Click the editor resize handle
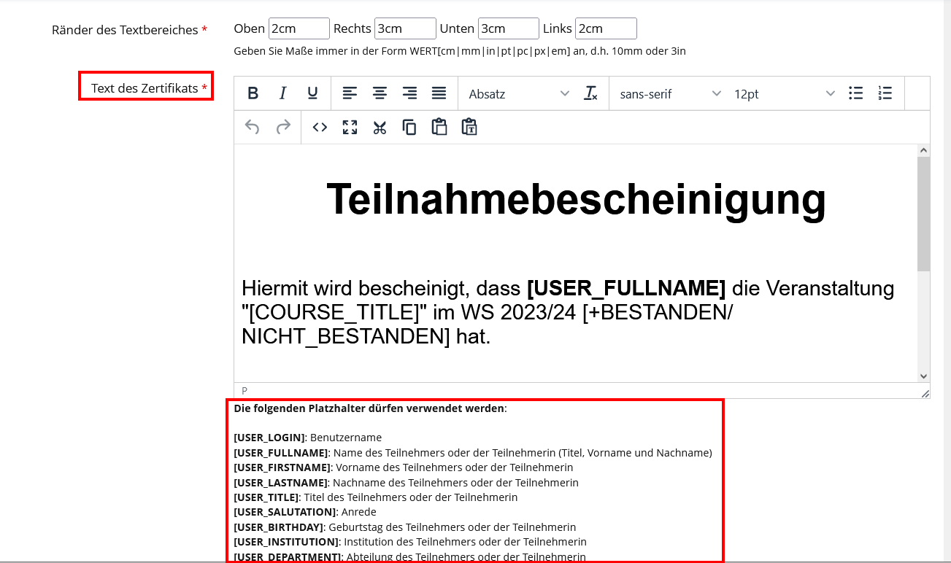The width and height of the screenshot is (951, 563). [925, 393]
